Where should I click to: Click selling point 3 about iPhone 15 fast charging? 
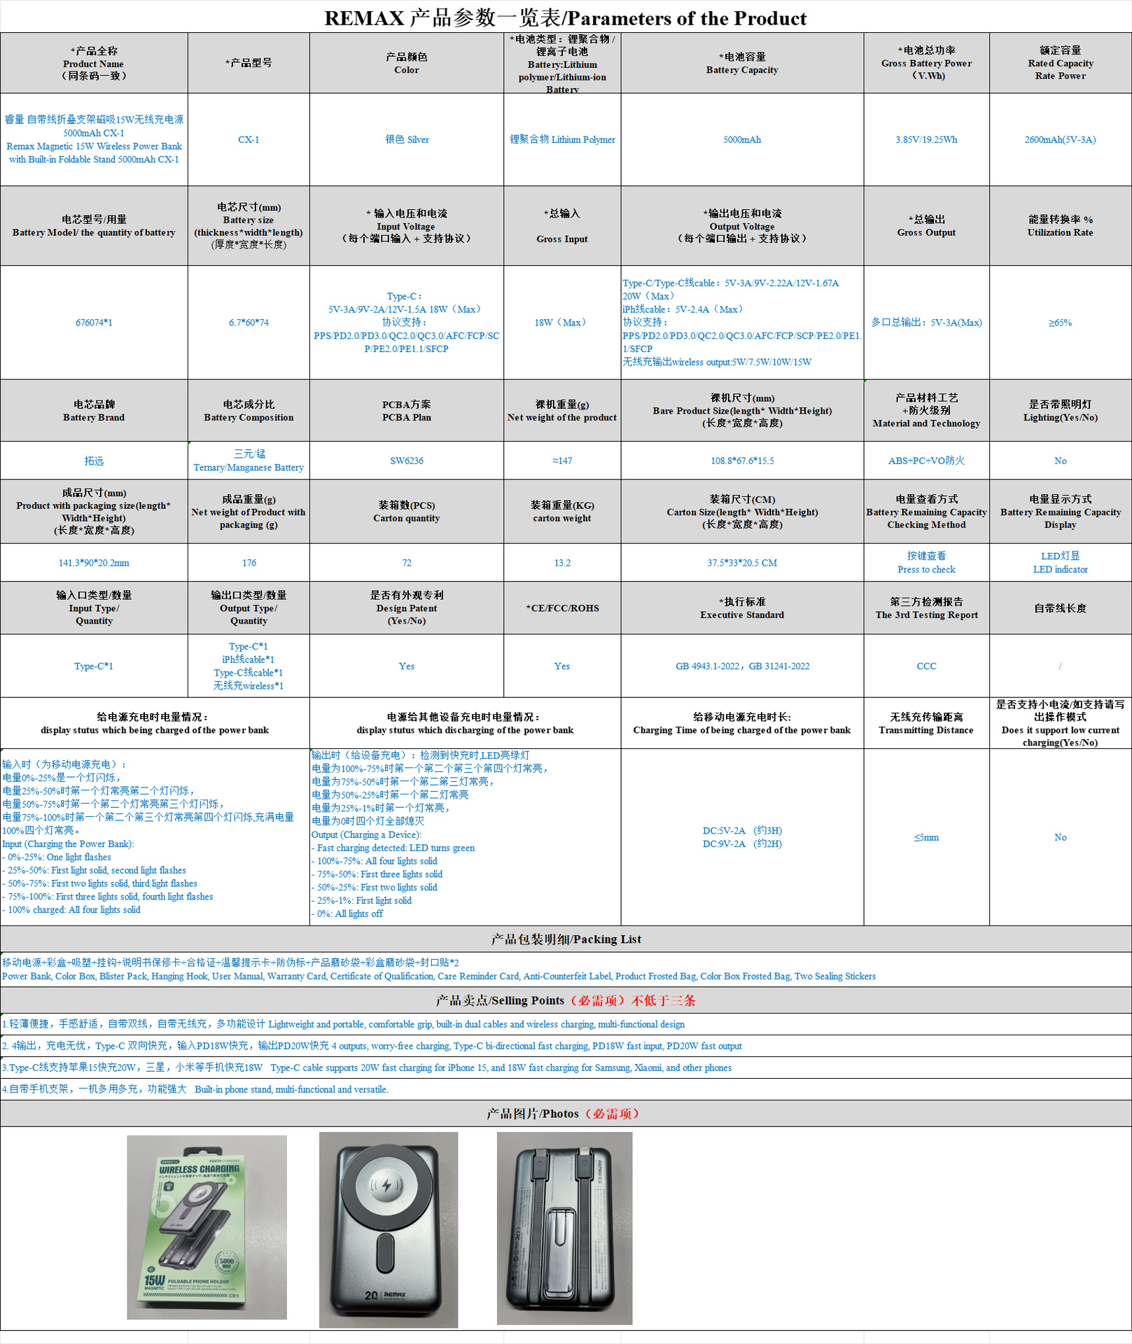point(566,1067)
